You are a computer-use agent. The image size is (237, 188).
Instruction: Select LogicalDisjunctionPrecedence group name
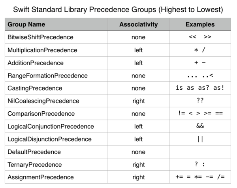point(49,139)
